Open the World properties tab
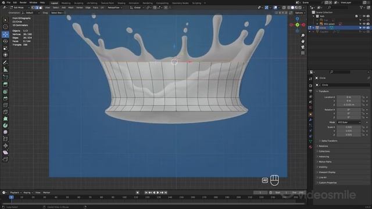 (x=310, y=107)
